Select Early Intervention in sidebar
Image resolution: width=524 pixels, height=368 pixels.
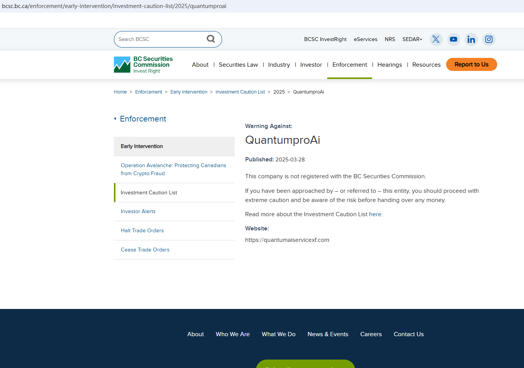(x=174, y=146)
